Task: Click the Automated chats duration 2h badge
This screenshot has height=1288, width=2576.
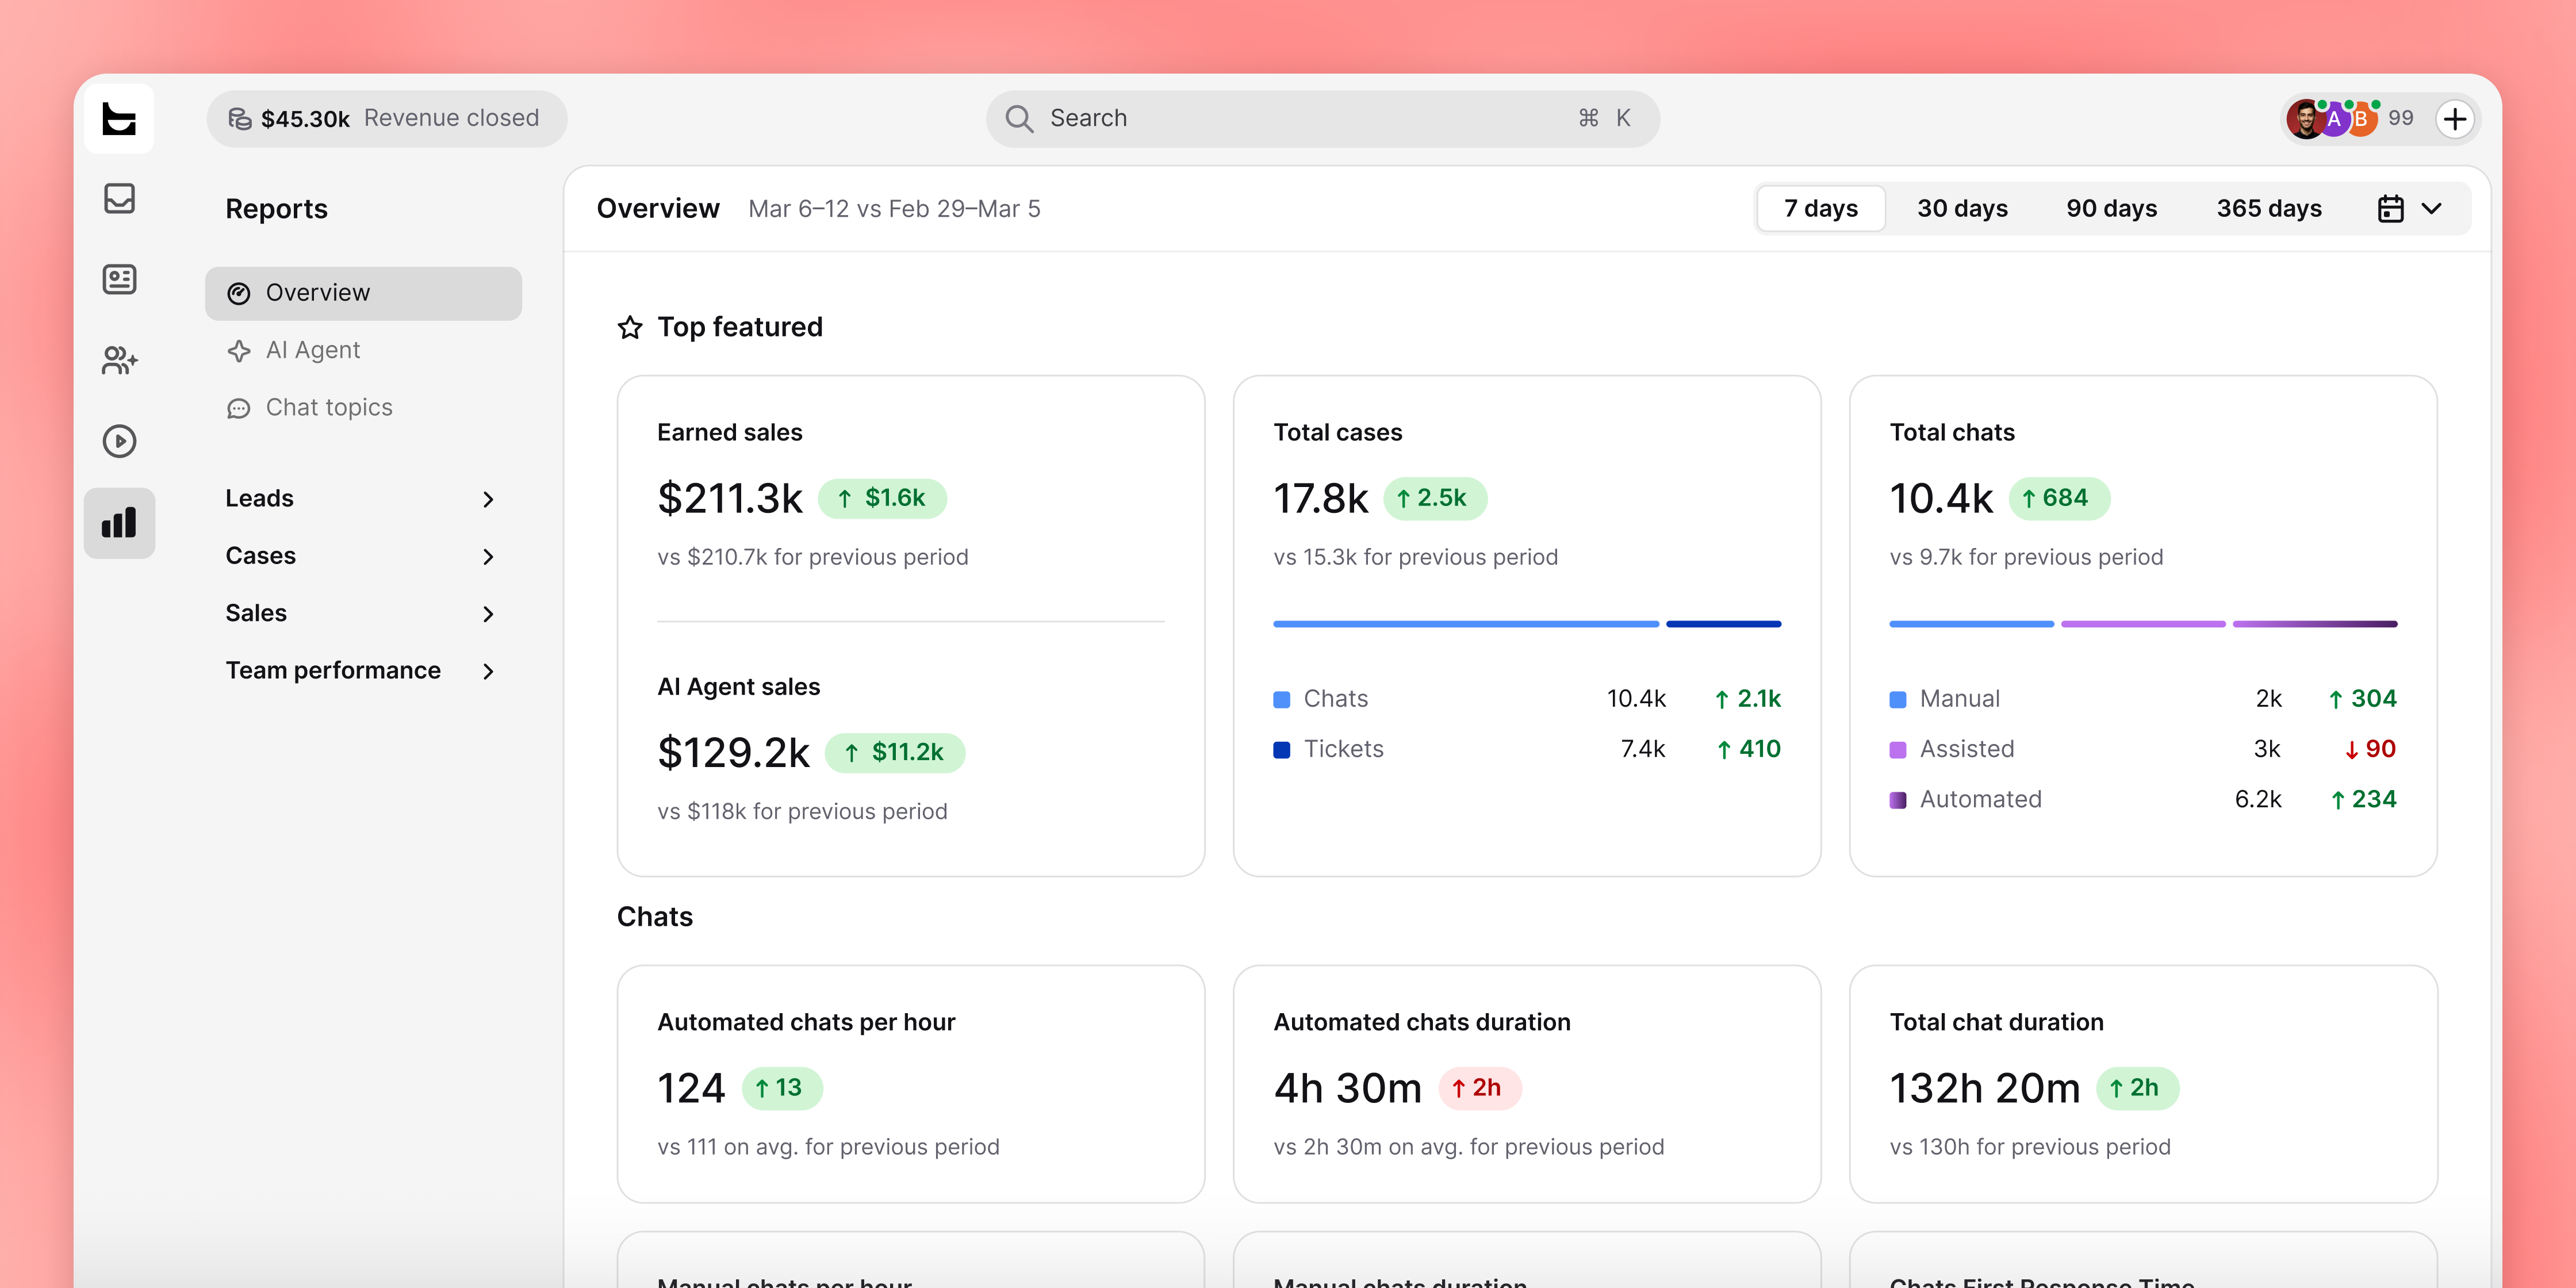Action: tap(1479, 1088)
